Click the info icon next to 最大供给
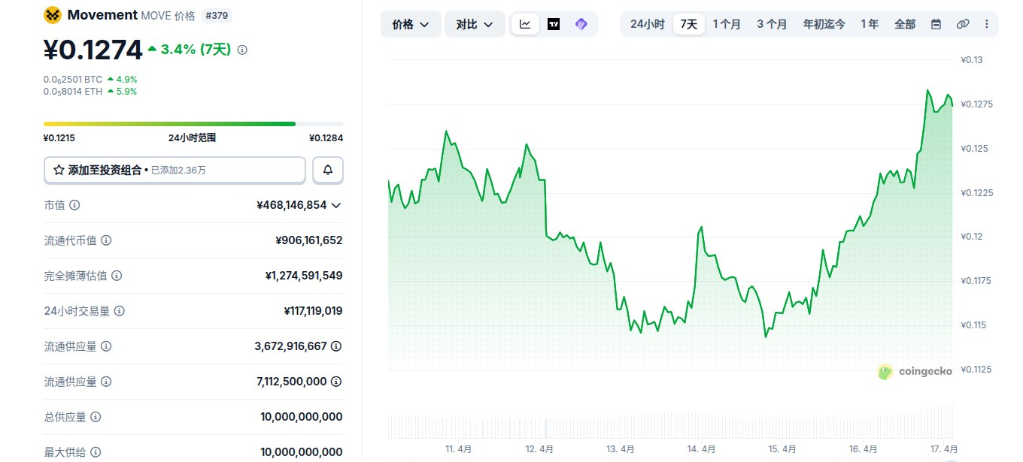The height and width of the screenshot is (462, 1023). pyautogui.click(x=96, y=452)
